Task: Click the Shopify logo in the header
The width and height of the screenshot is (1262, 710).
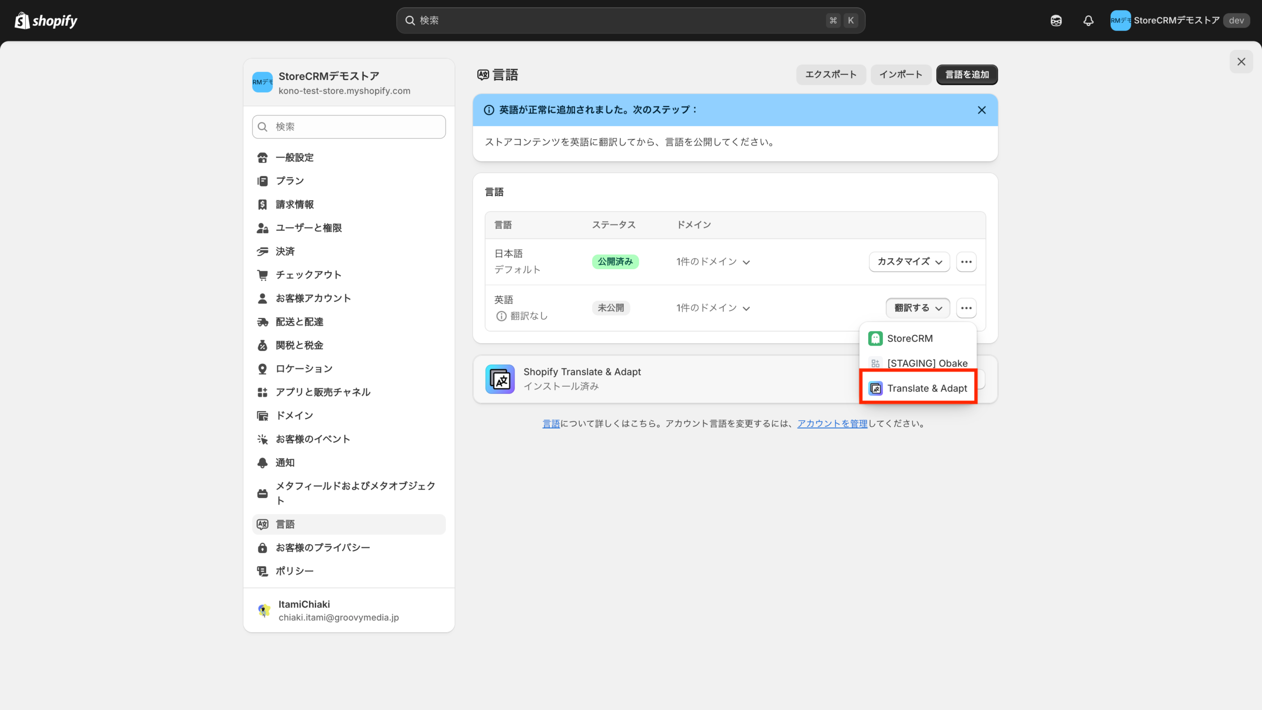Action: (x=46, y=21)
